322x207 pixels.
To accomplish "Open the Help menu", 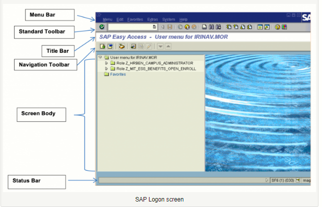I will [x=183, y=19].
